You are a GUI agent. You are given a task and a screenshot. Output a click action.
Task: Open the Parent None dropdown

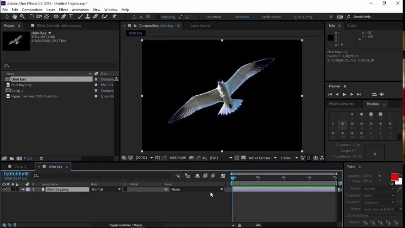click(197, 189)
